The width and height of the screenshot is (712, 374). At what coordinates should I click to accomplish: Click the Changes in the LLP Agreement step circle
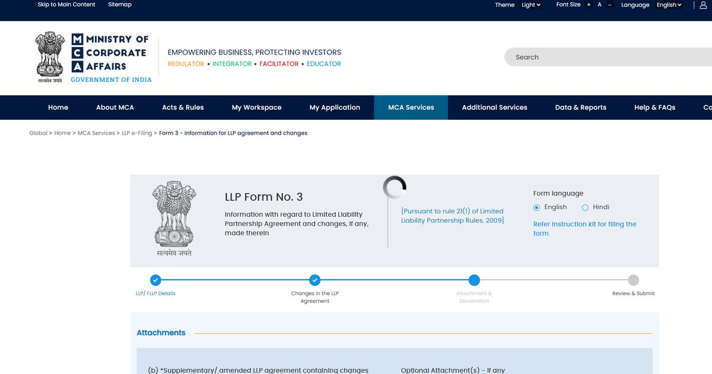[315, 280]
